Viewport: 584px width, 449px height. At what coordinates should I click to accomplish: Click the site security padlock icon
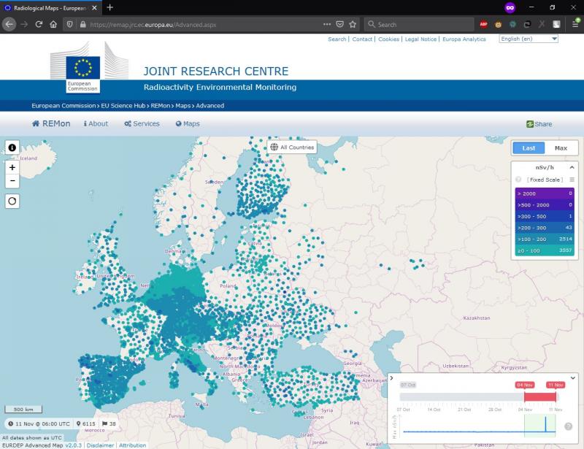82,25
